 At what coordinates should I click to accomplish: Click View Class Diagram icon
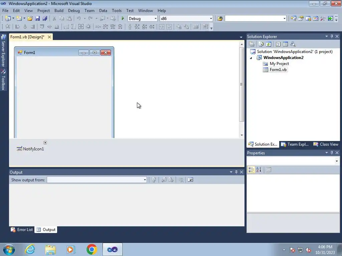[293, 44]
